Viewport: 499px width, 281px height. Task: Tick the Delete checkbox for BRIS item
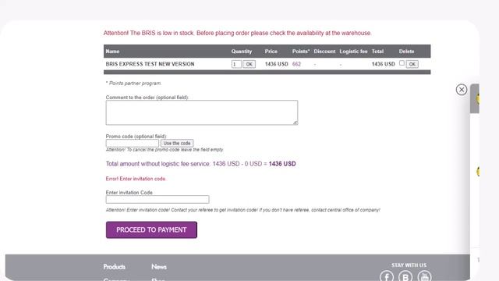point(402,63)
